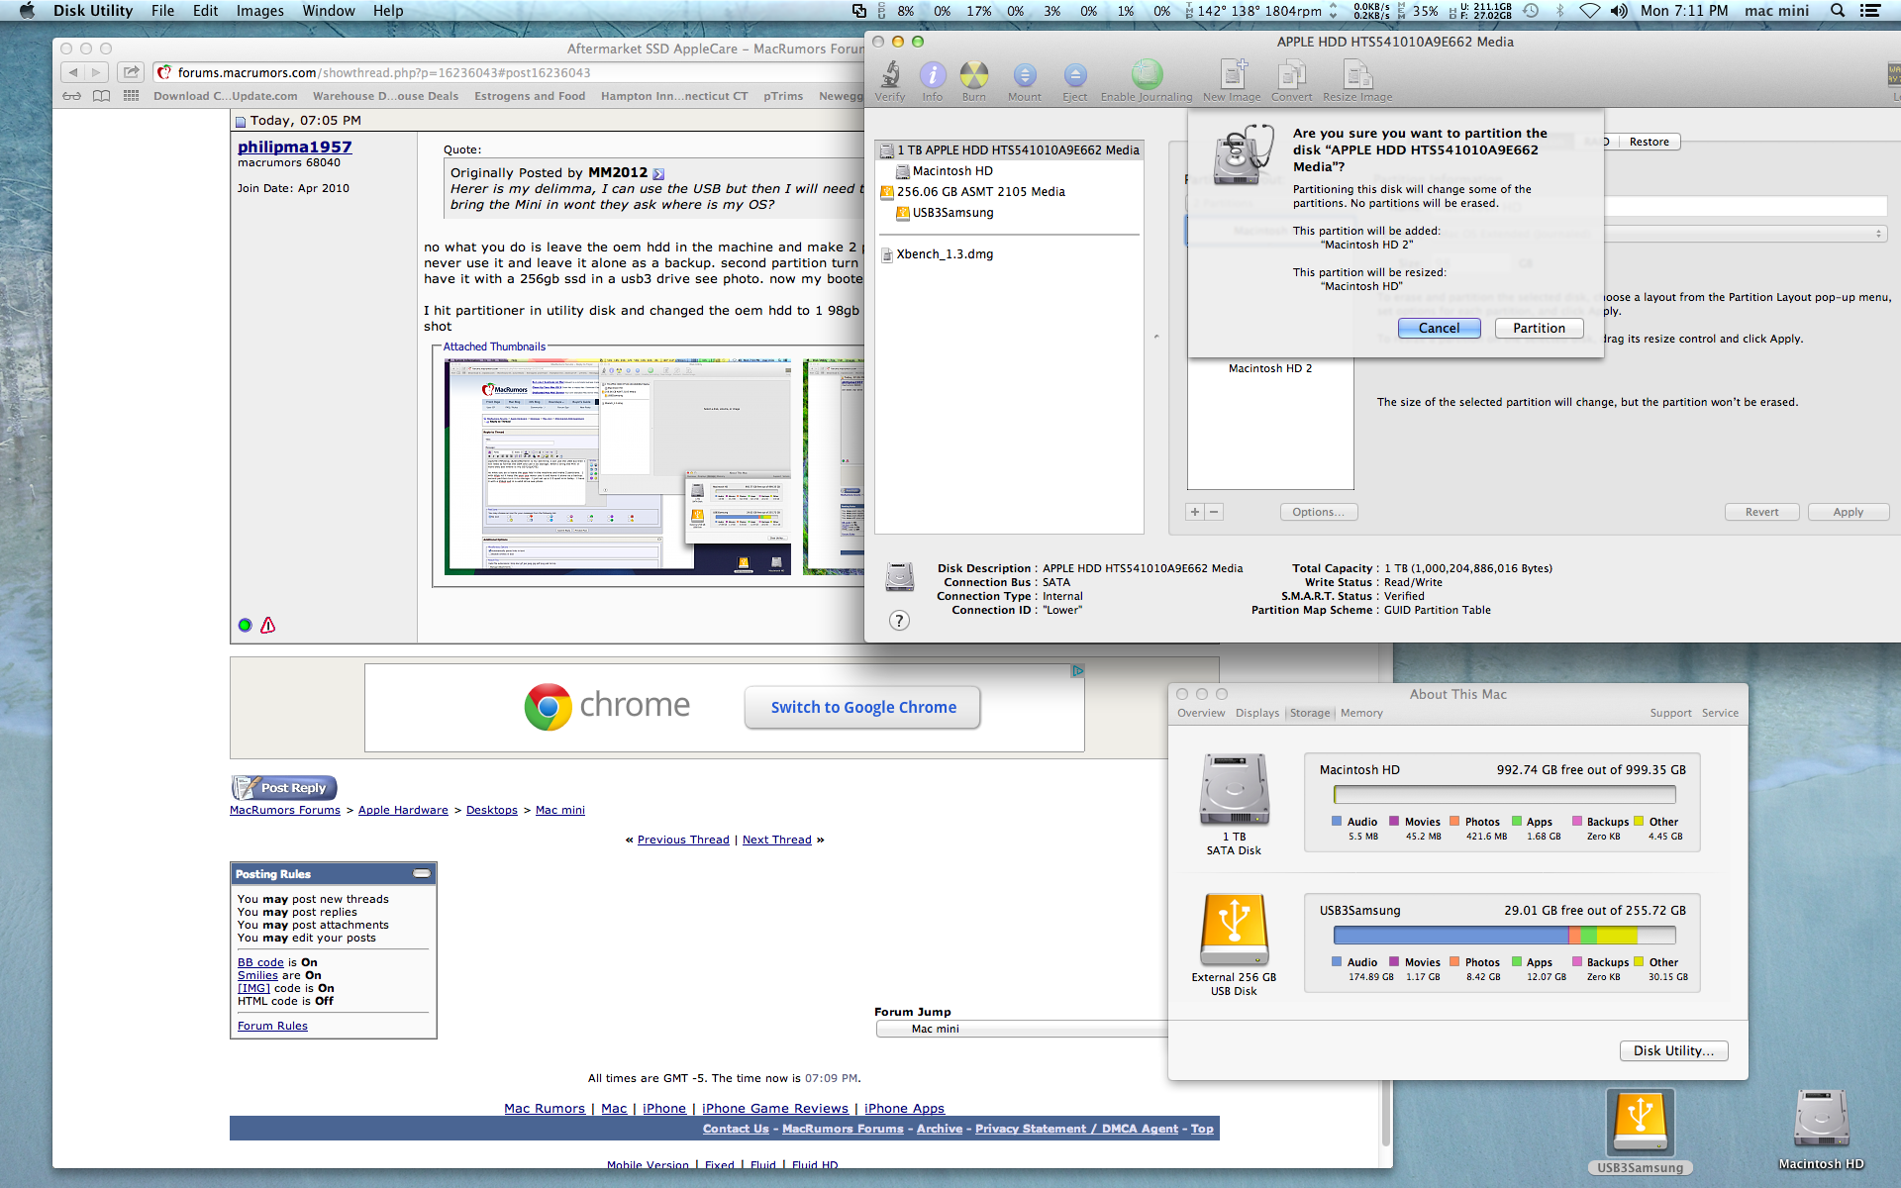Screen dimensions: 1901x1188
Task: Open the Window menu
Action: point(329,11)
